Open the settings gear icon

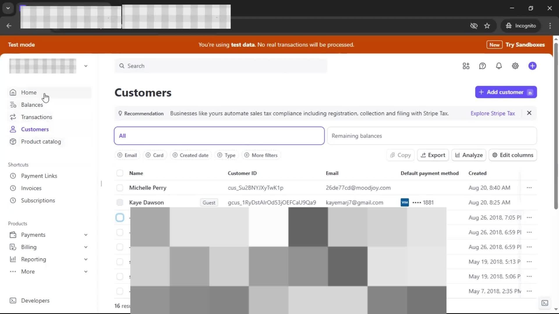(x=515, y=66)
